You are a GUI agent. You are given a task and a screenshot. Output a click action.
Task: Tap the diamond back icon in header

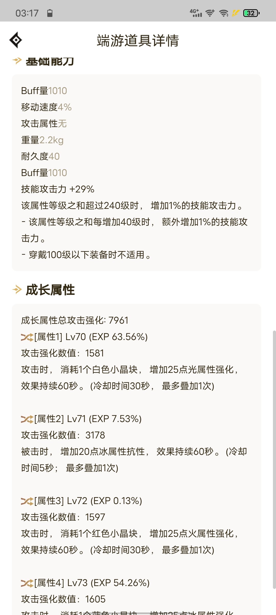pyautogui.click(x=16, y=40)
